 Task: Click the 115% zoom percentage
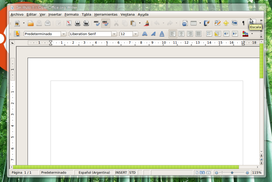point(257,173)
